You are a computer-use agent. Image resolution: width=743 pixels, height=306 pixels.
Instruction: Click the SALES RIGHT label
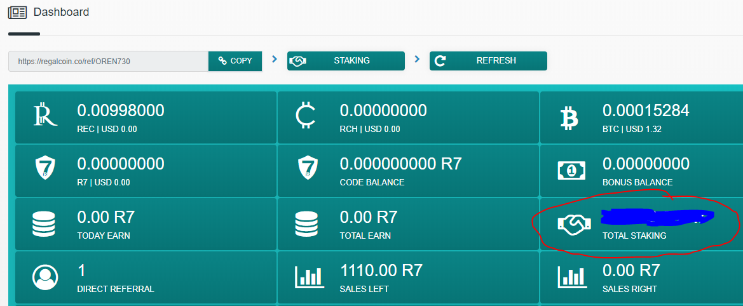[630, 289]
